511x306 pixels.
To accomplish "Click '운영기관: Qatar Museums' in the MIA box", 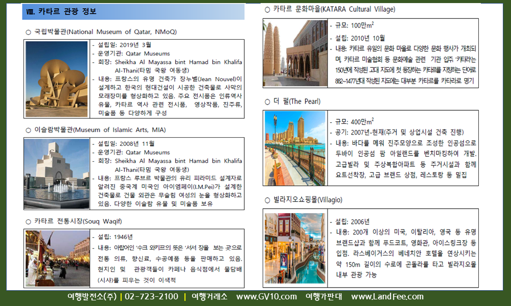I will 133,152.
